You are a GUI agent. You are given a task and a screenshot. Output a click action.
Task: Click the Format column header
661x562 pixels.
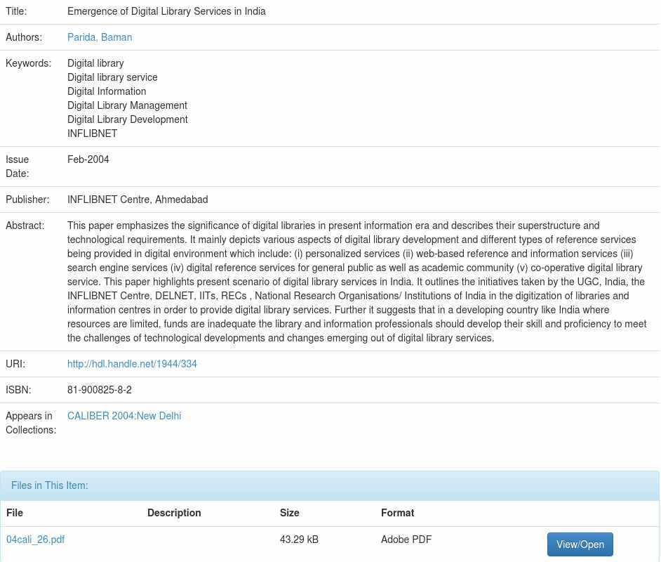coord(397,513)
